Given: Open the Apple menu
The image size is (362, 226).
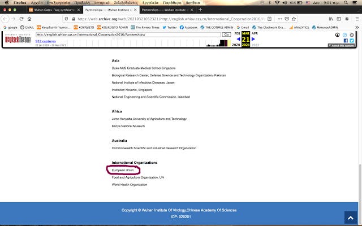Looking at the screenshot, I should click(x=6, y=2).
